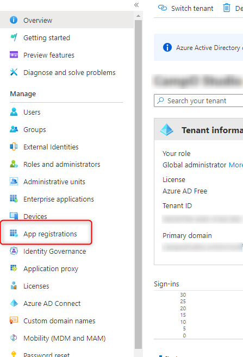This screenshot has height=357, width=243.
Task: Collapse the sidebar with double chevron
Action: tap(136, 5)
